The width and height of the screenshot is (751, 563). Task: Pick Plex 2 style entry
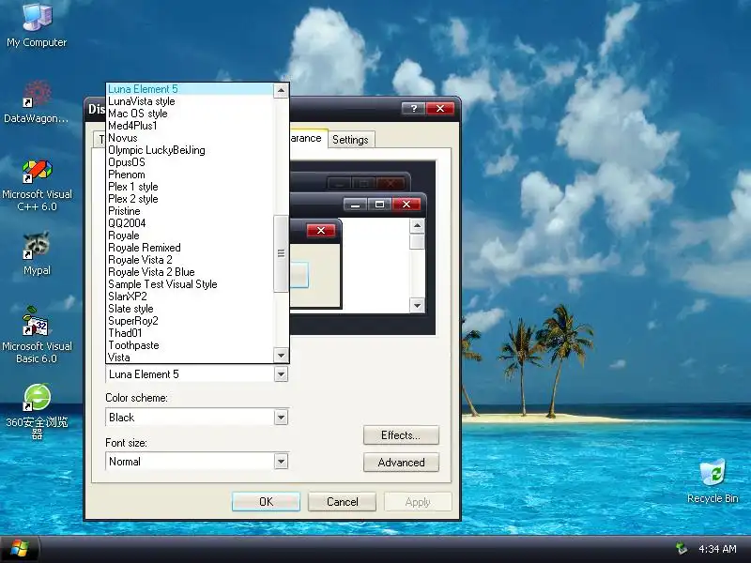tap(190, 199)
